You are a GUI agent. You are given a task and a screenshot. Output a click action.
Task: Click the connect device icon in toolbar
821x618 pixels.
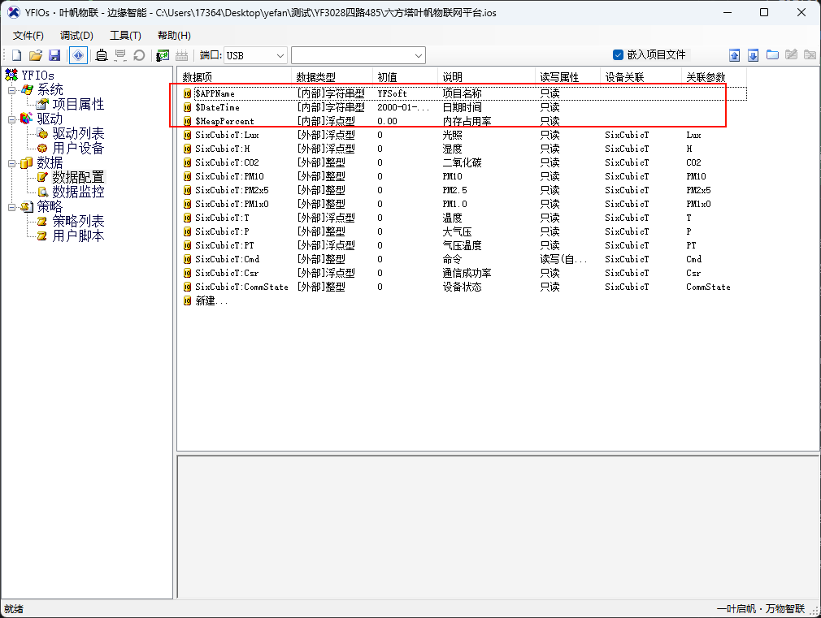(102, 55)
